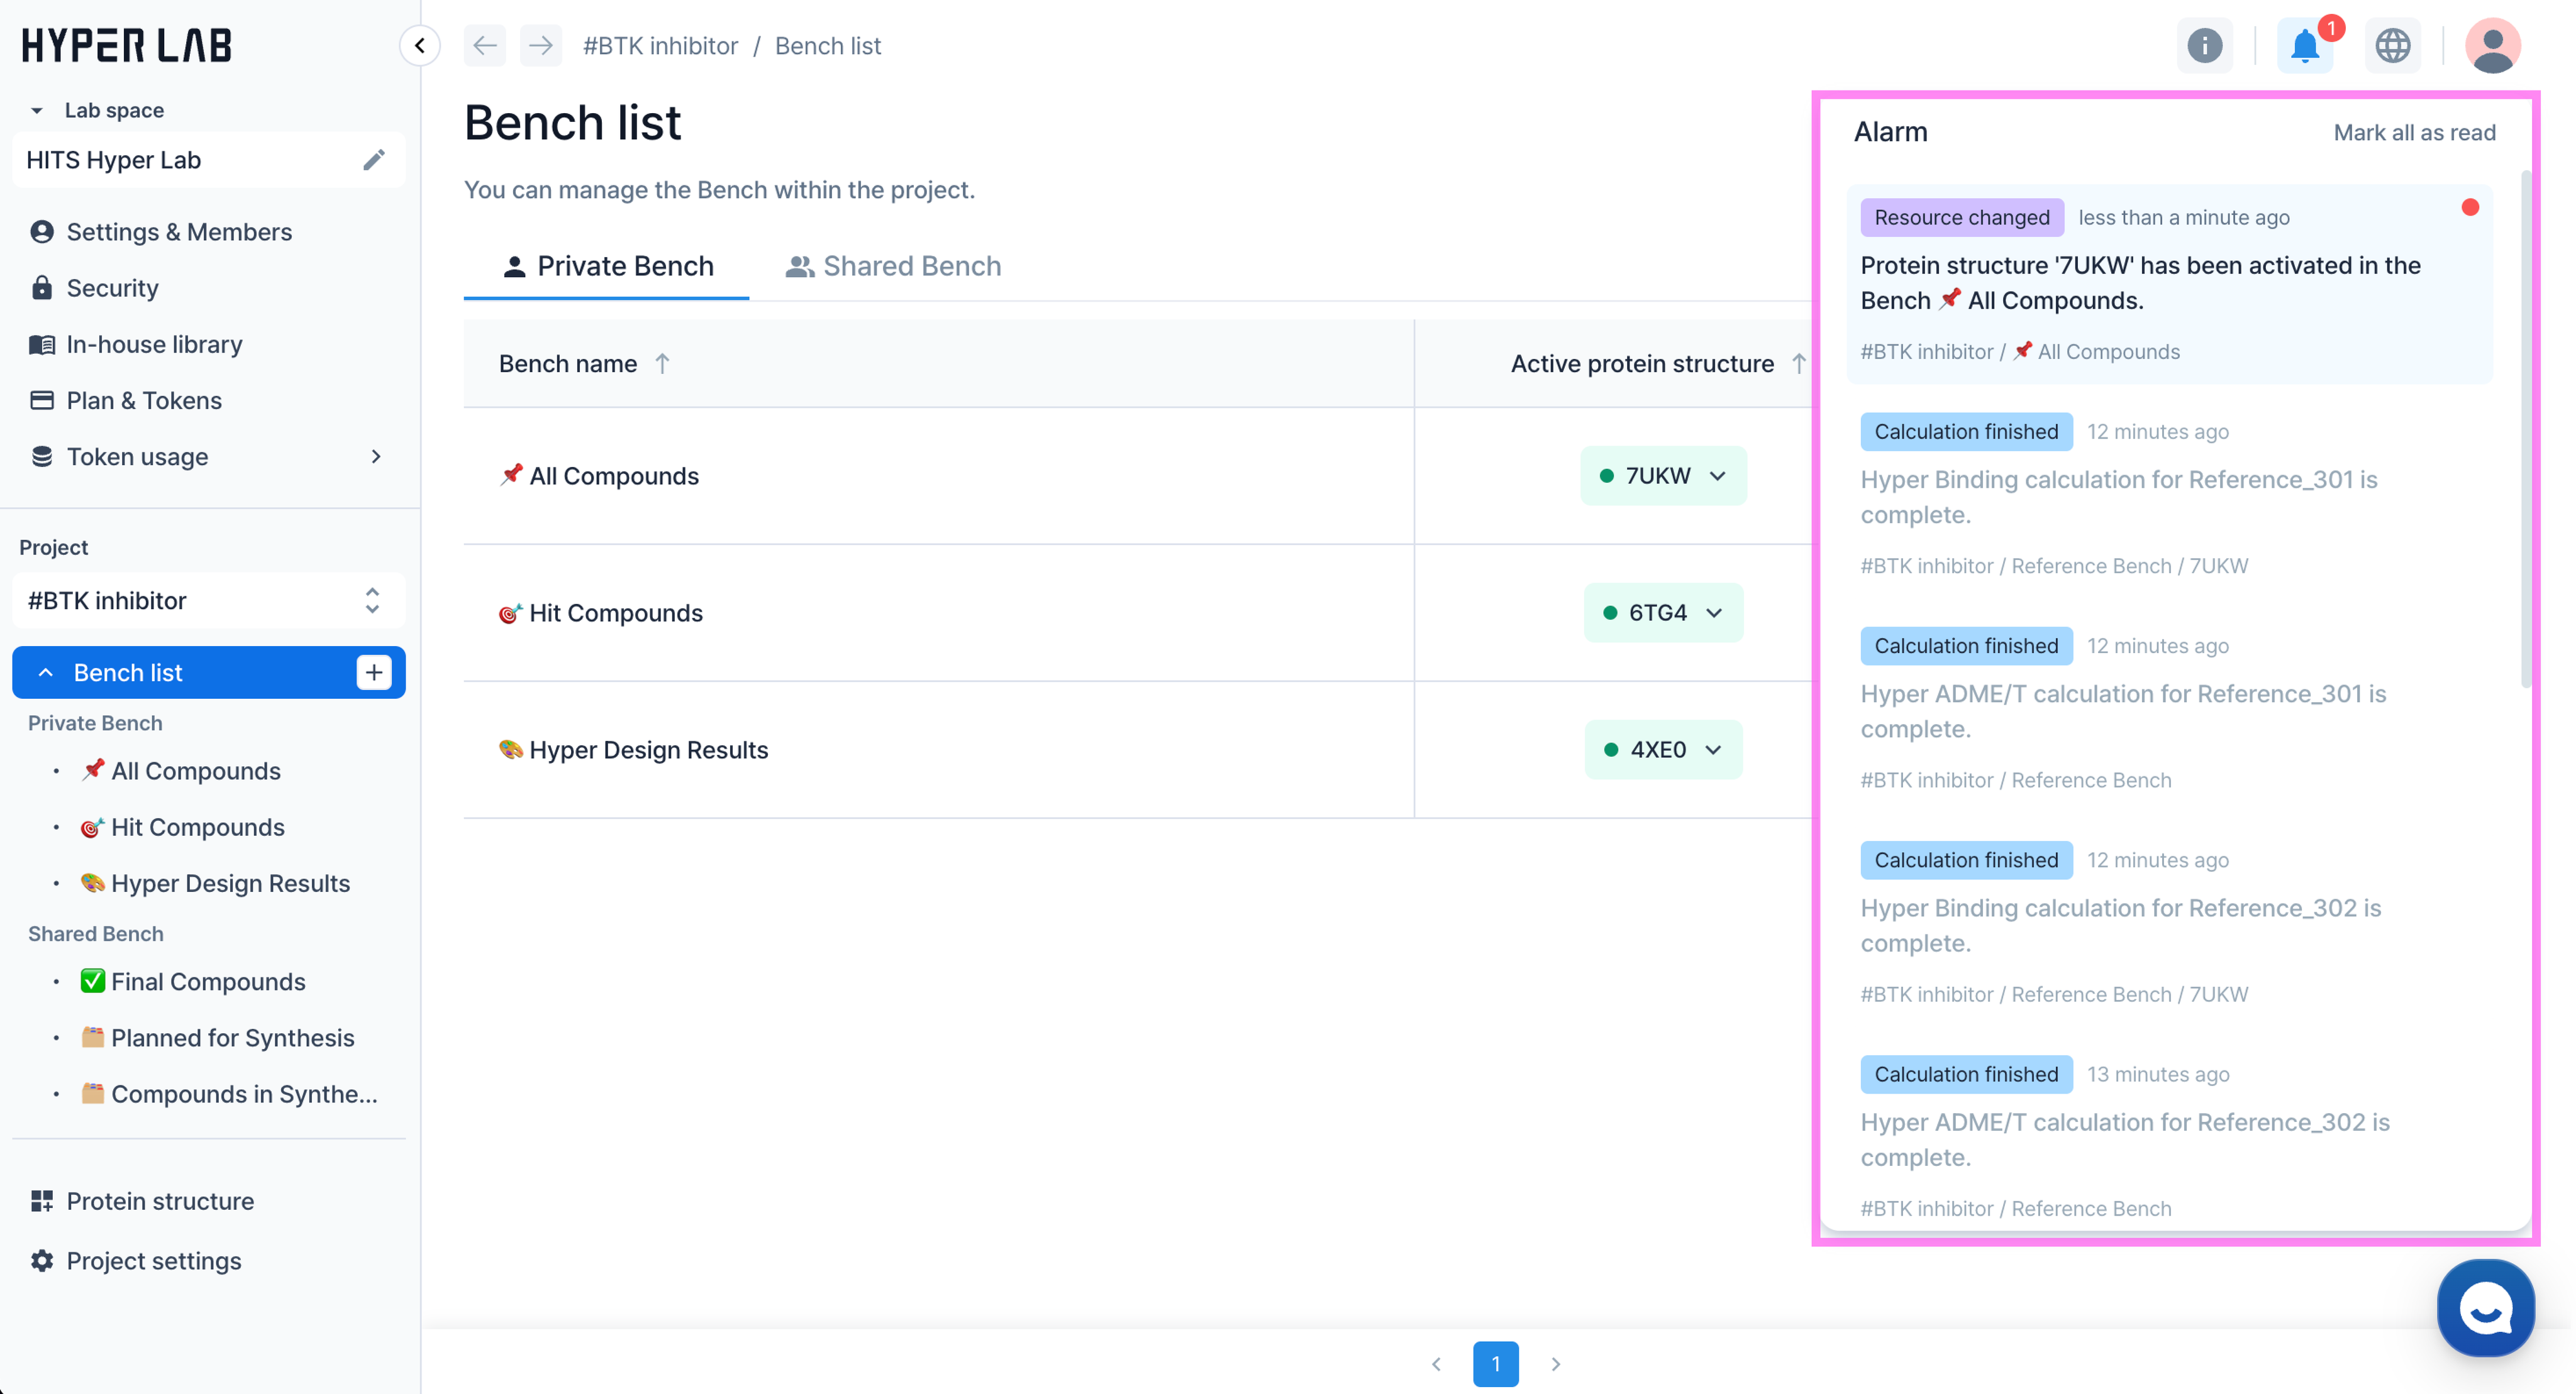Collapse the Lab space section triangle
This screenshot has width=2576, height=1394.
[37, 111]
